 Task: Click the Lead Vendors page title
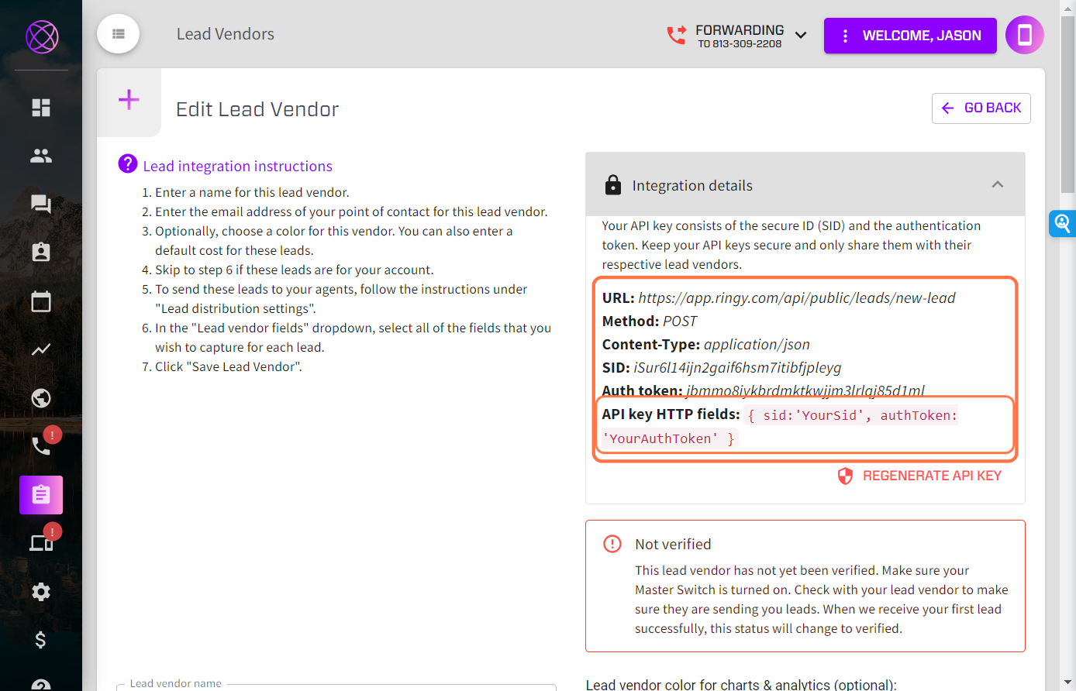226,34
